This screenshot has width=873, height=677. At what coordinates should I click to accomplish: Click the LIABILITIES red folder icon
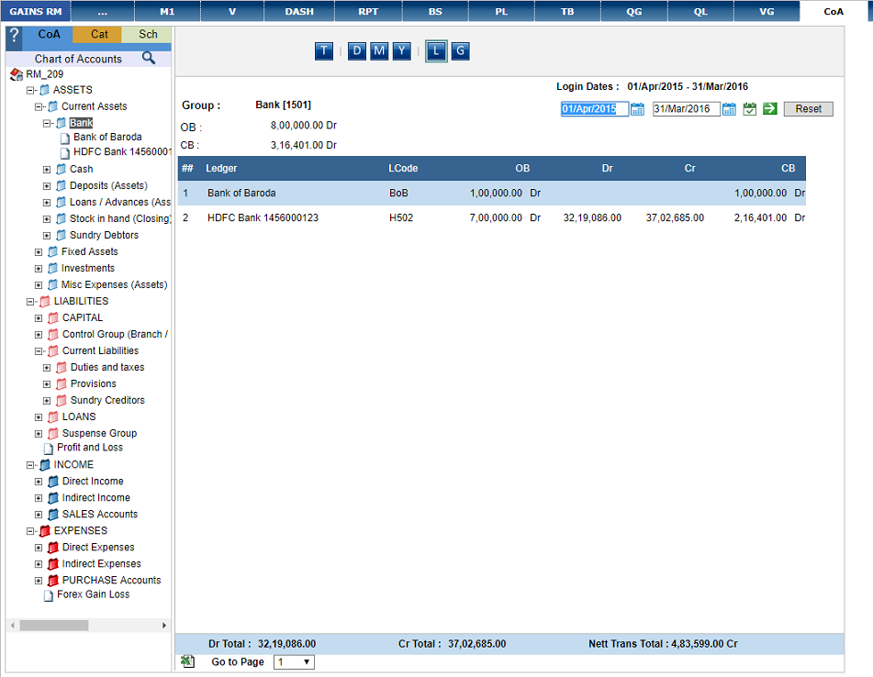(x=45, y=302)
